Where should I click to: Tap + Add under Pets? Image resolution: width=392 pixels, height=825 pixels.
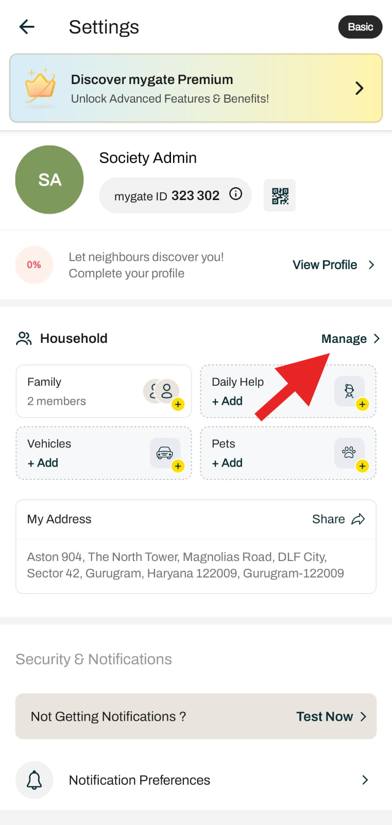point(227,463)
